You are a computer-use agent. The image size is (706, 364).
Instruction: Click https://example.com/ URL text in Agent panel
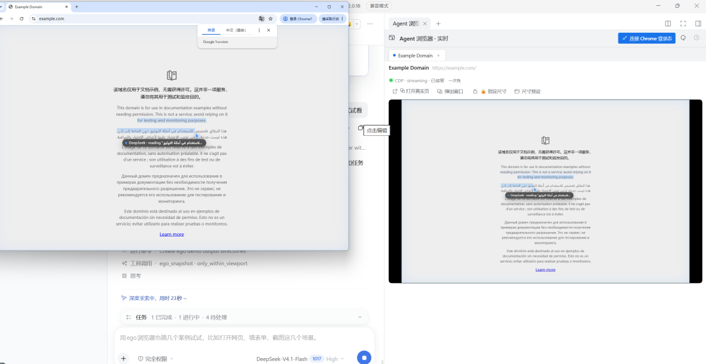click(454, 68)
